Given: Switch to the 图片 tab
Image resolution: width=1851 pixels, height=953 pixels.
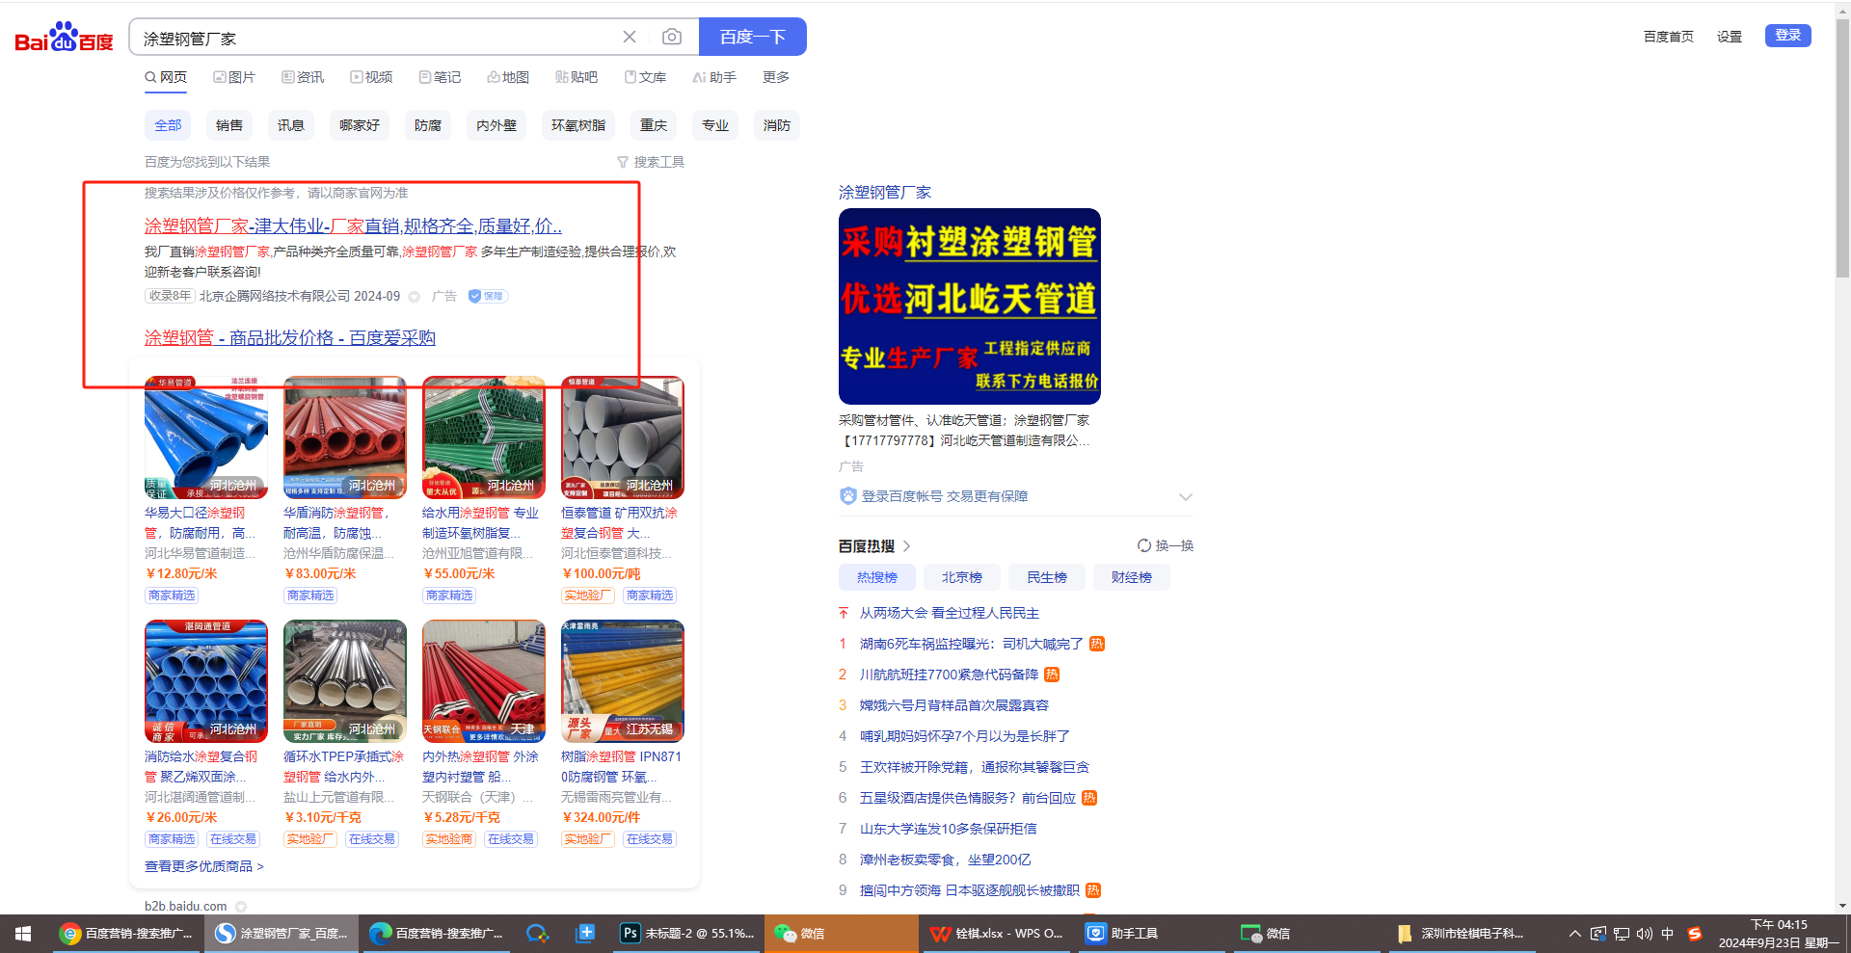Looking at the screenshot, I should (234, 77).
